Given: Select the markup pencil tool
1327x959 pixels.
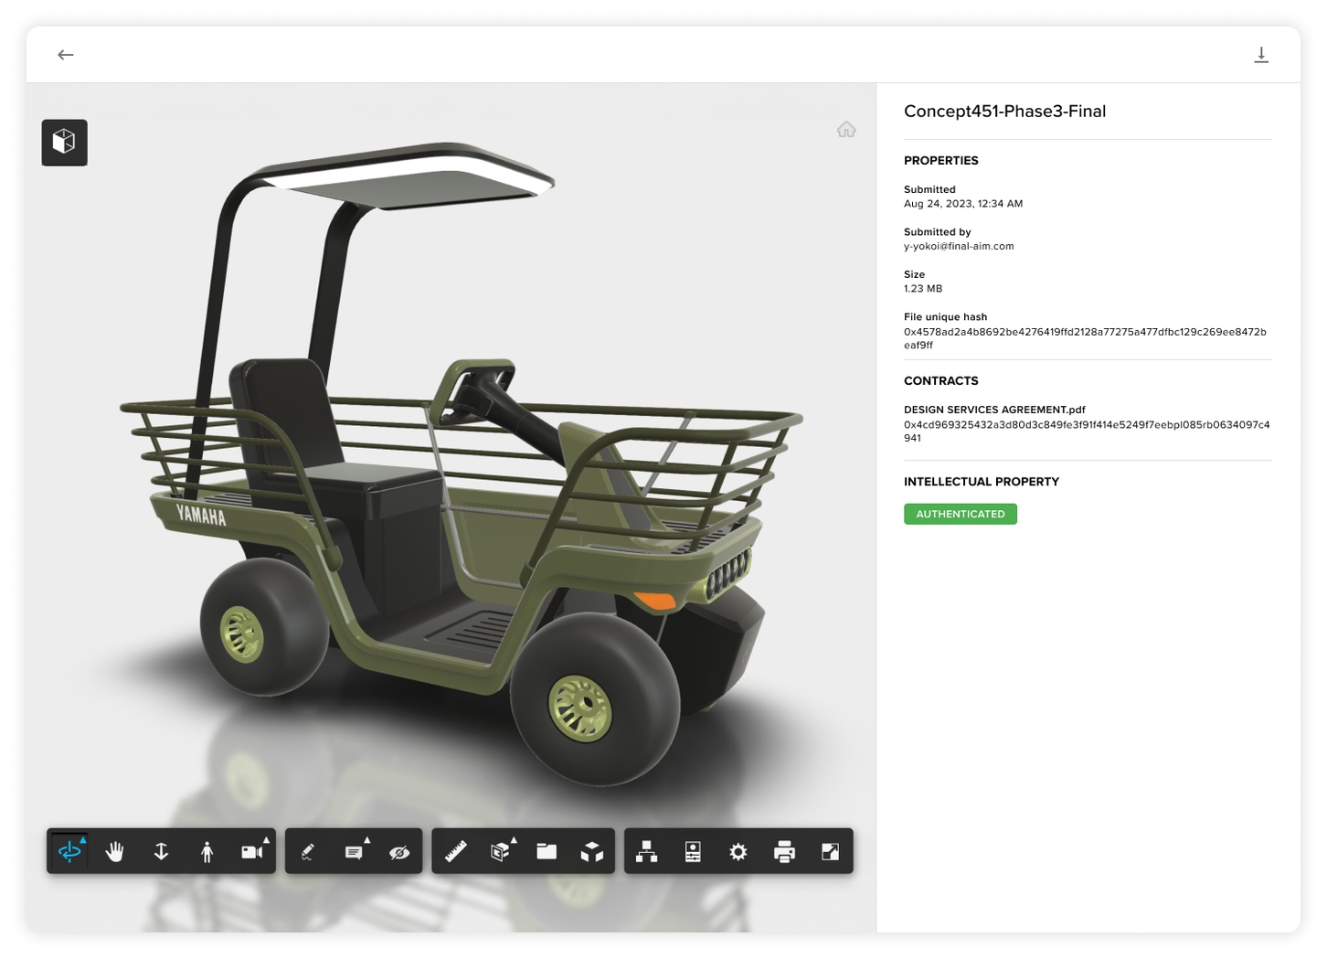Looking at the screenshot, I should 308,851.
